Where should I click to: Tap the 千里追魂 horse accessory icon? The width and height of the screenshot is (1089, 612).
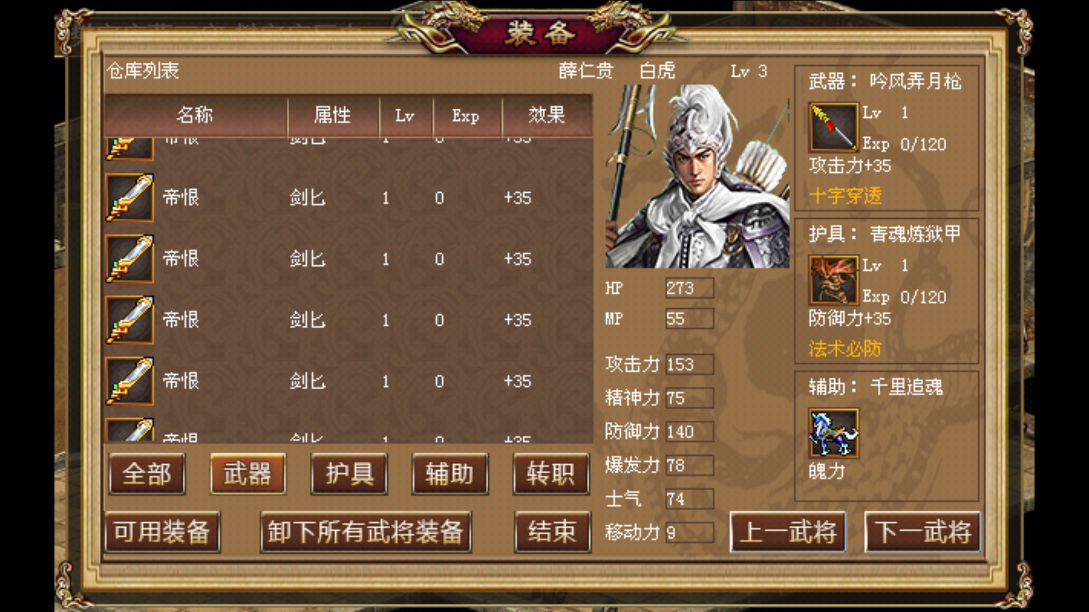[833, 433]
